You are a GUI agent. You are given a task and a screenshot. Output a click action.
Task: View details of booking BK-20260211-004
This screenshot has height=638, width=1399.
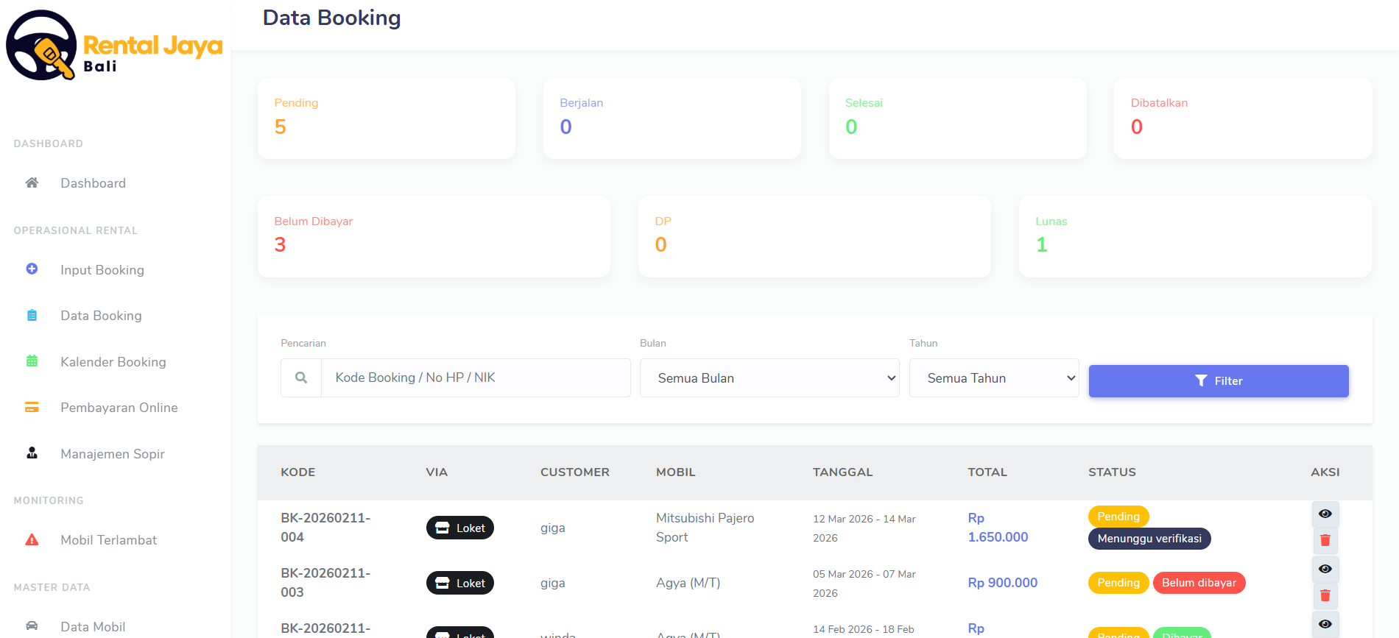click(x=1325, y=514)
